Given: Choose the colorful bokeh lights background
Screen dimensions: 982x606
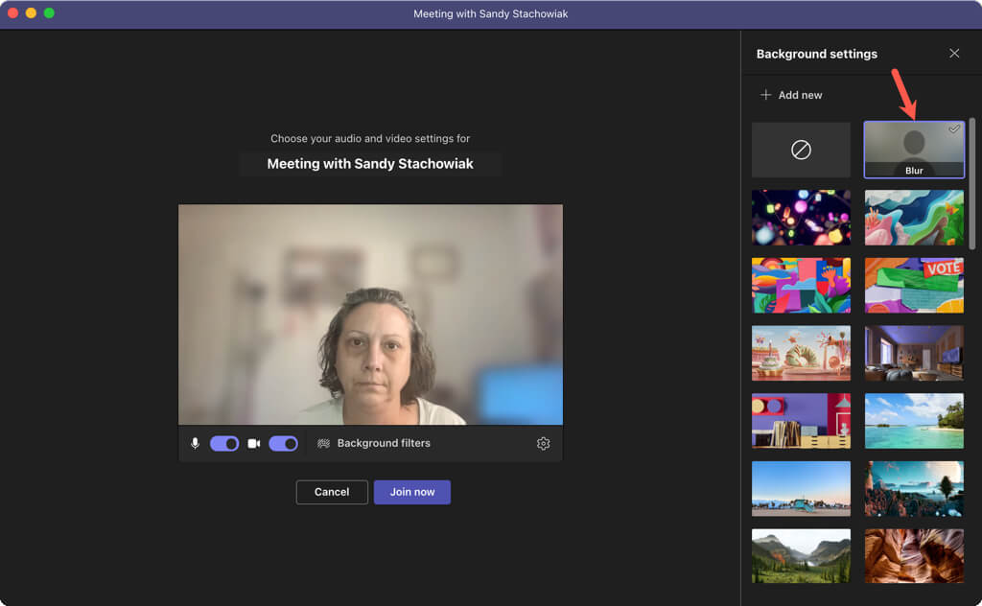Looking at the screenshot, I should (801, 217).
